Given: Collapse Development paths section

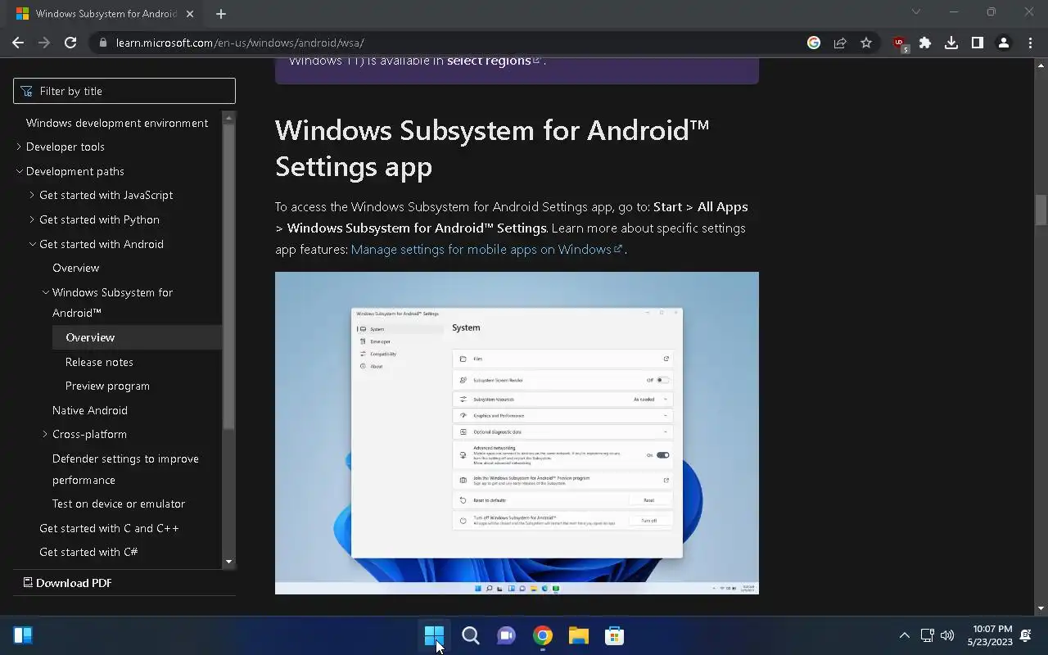Looking at the screenshot, I should [x=19, y=171].
